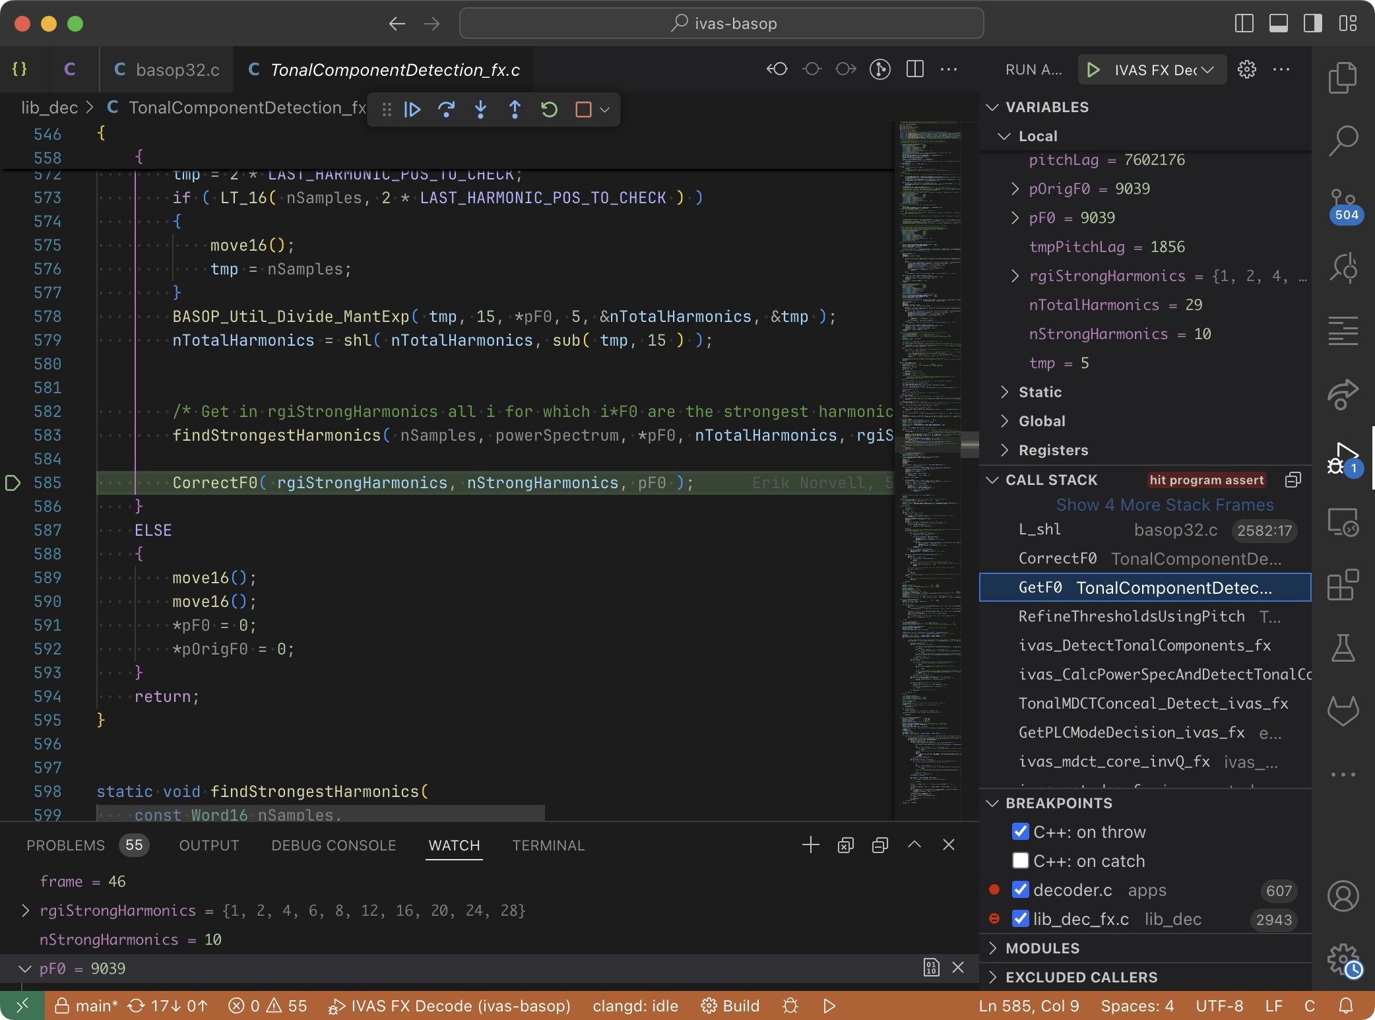Click the debug Continue button
Screen dimensions: 1375x1020
click(412, 110)
